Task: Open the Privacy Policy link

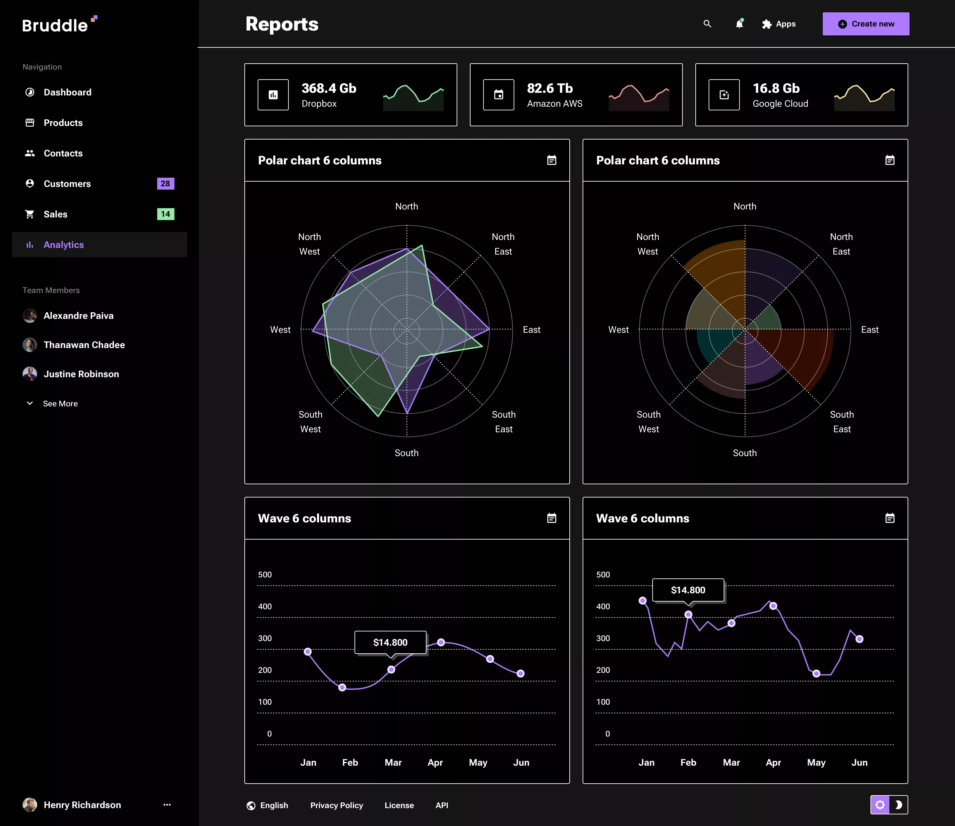Action: [x=337, y=805]
